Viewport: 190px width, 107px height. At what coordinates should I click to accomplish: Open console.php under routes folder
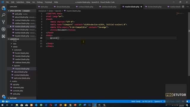(18, 91)
